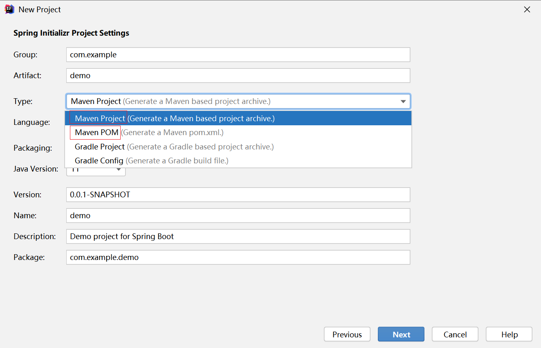Click the Package field showing com.example.demo

pos(238,257)
